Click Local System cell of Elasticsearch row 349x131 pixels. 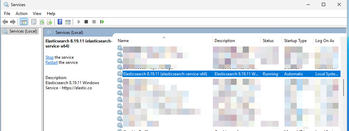point(327,74)
